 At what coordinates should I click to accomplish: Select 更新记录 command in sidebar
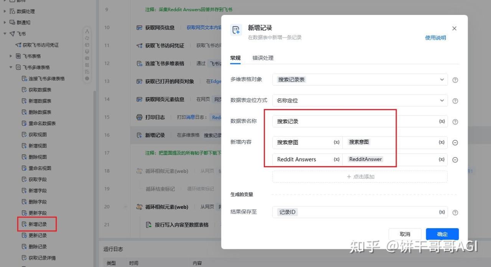coord(34,235)
